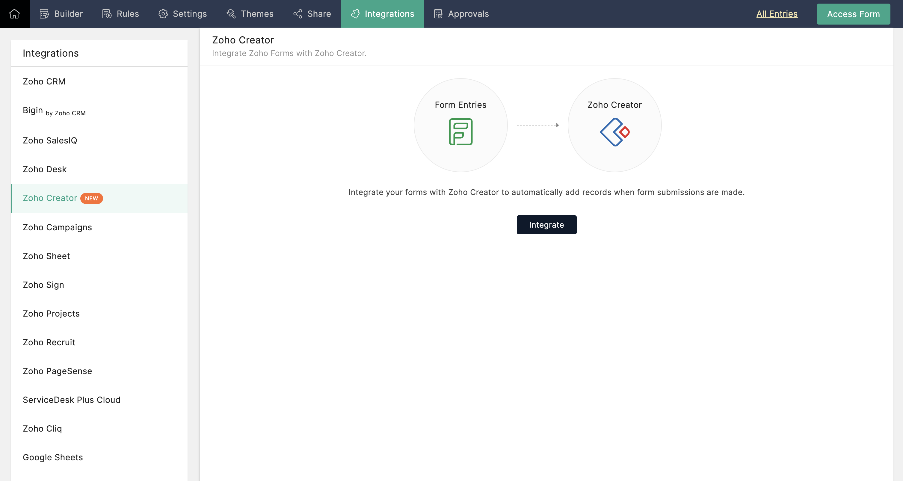
Task: Open the All Entries link
Action: click(777, 14)
